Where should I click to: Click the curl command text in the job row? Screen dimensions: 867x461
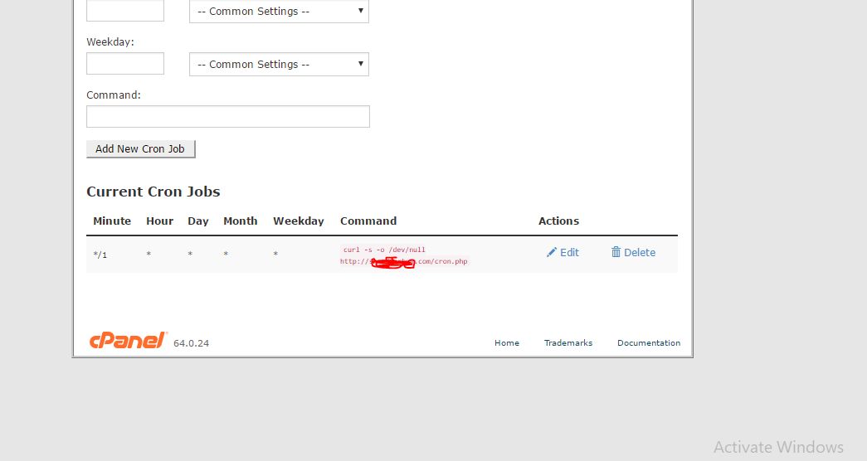tap(404, 255)
